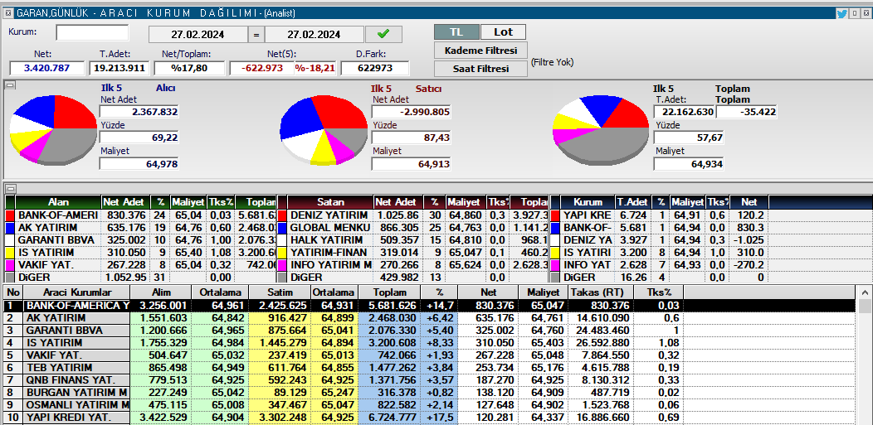
Task: Click blue swatch next to AK YATIRIM in Alan
Action: 9,228
